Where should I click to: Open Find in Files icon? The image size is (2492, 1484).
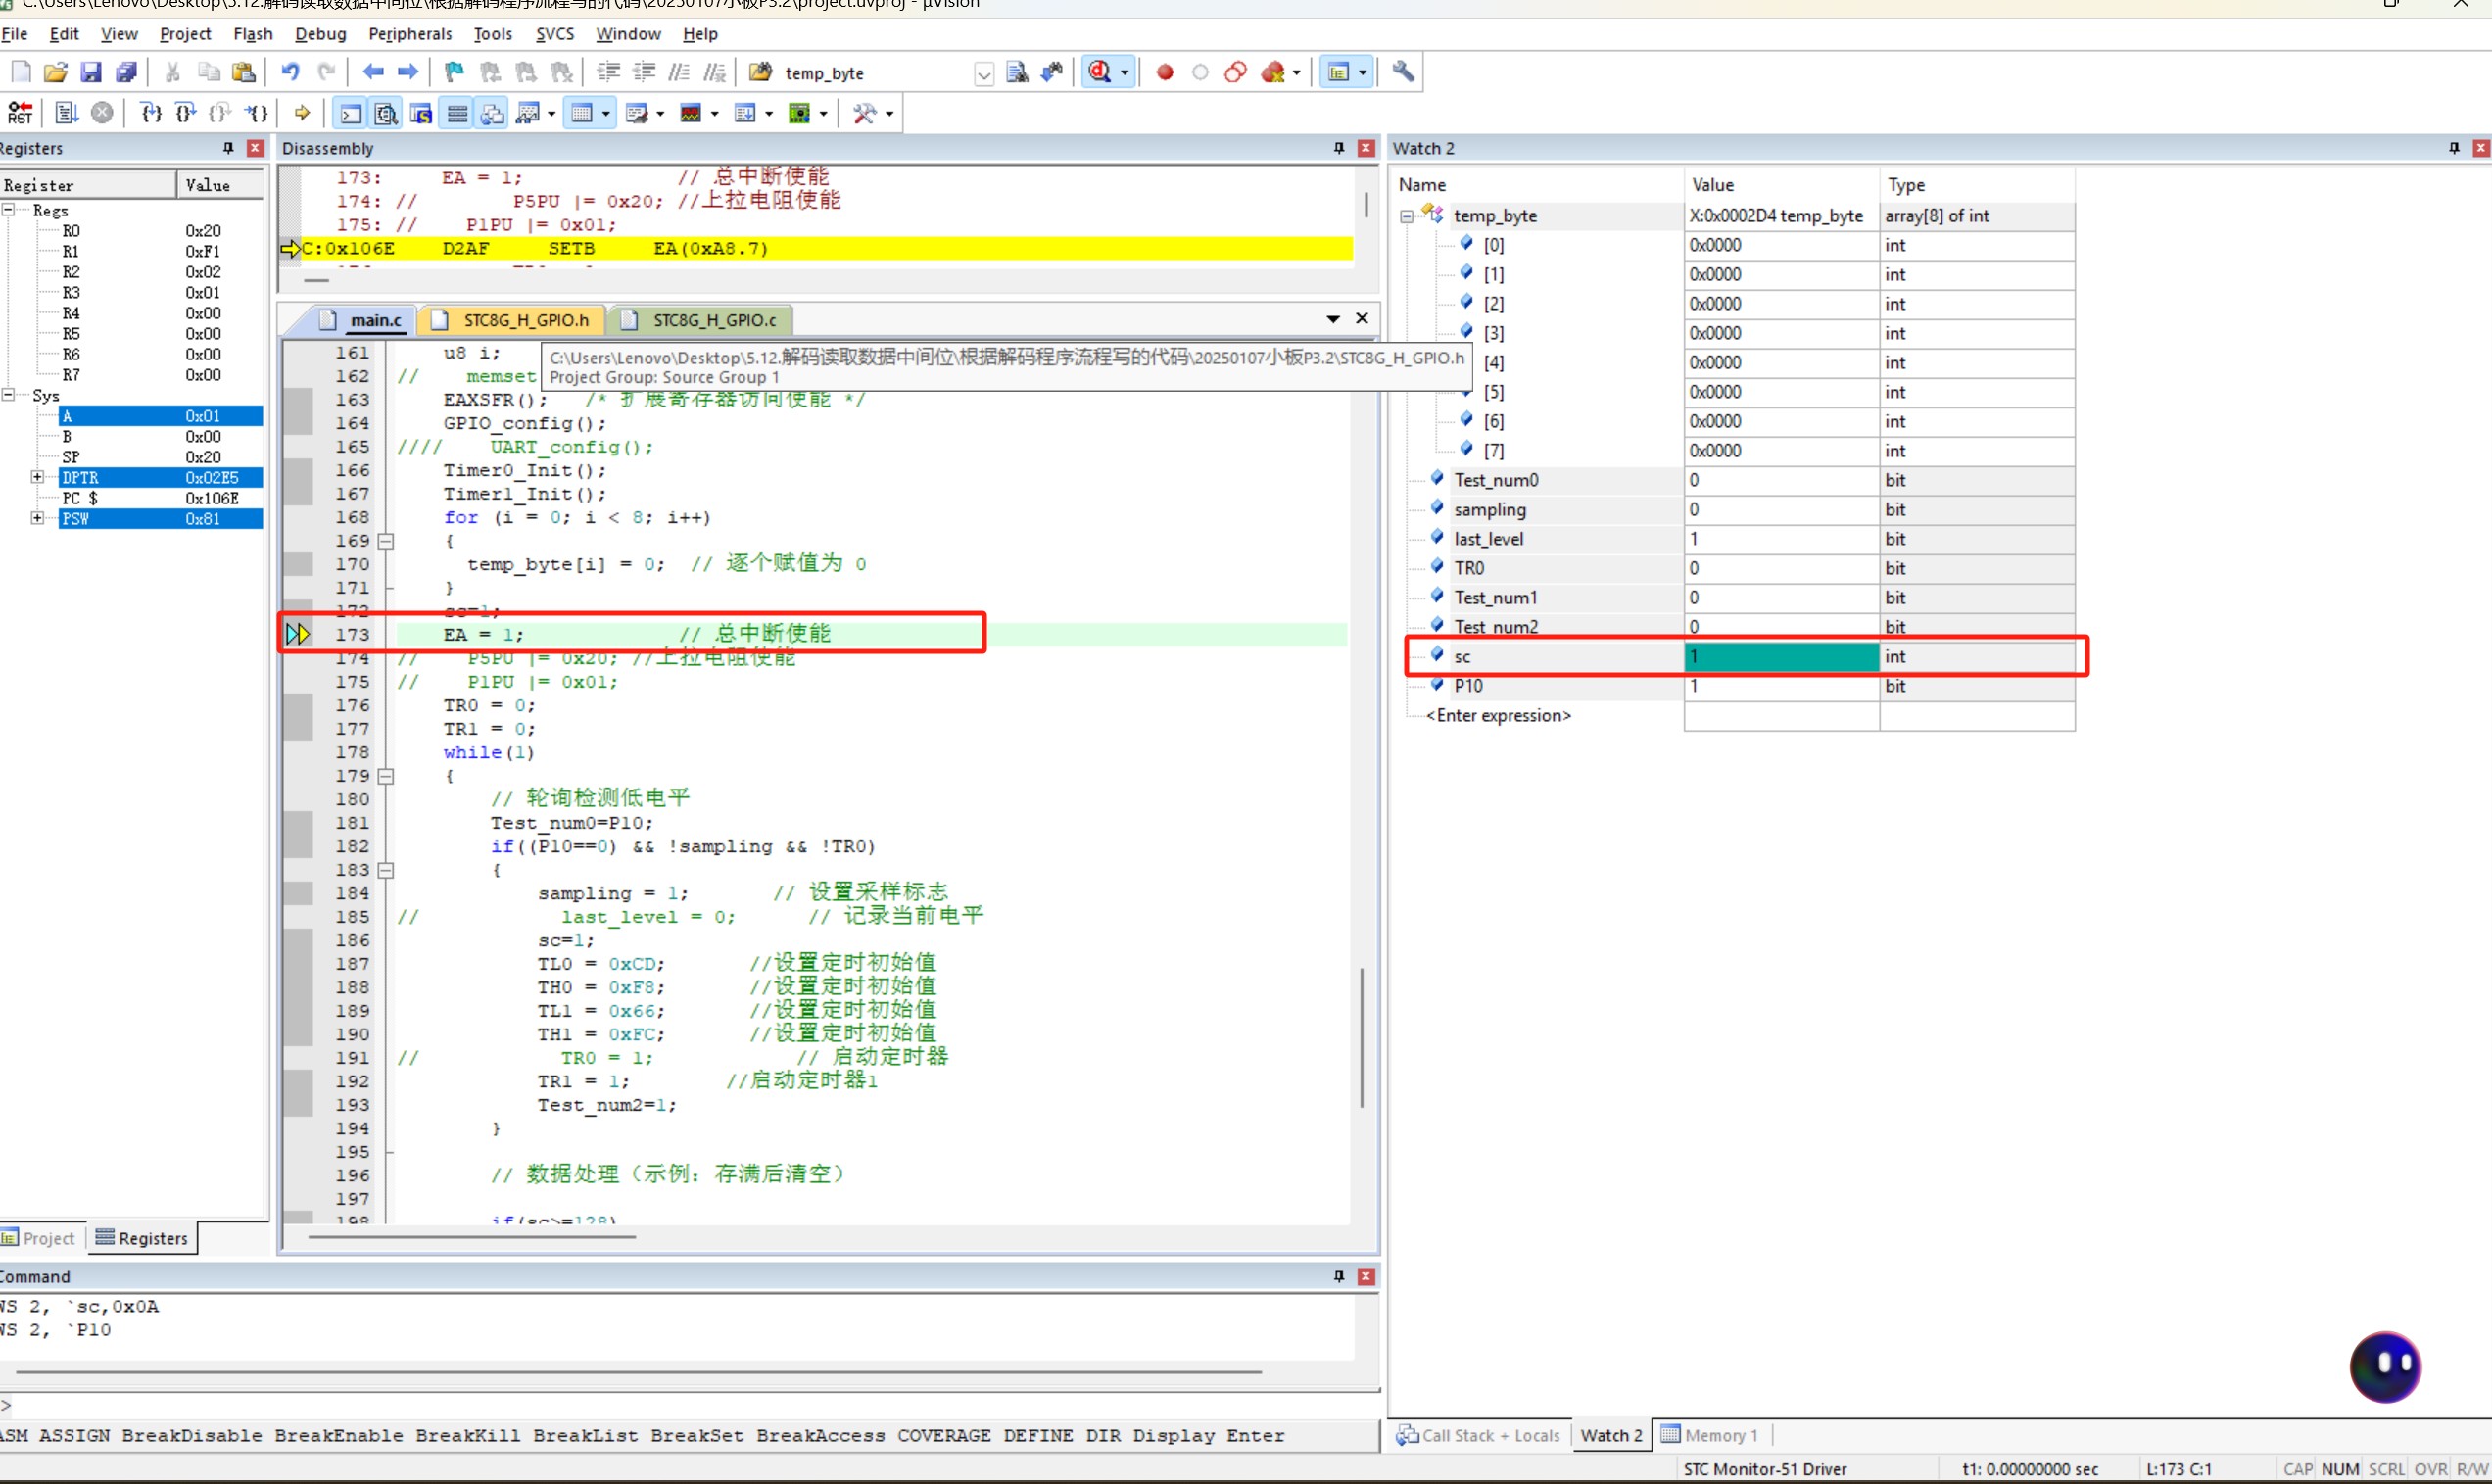[761, 72]
